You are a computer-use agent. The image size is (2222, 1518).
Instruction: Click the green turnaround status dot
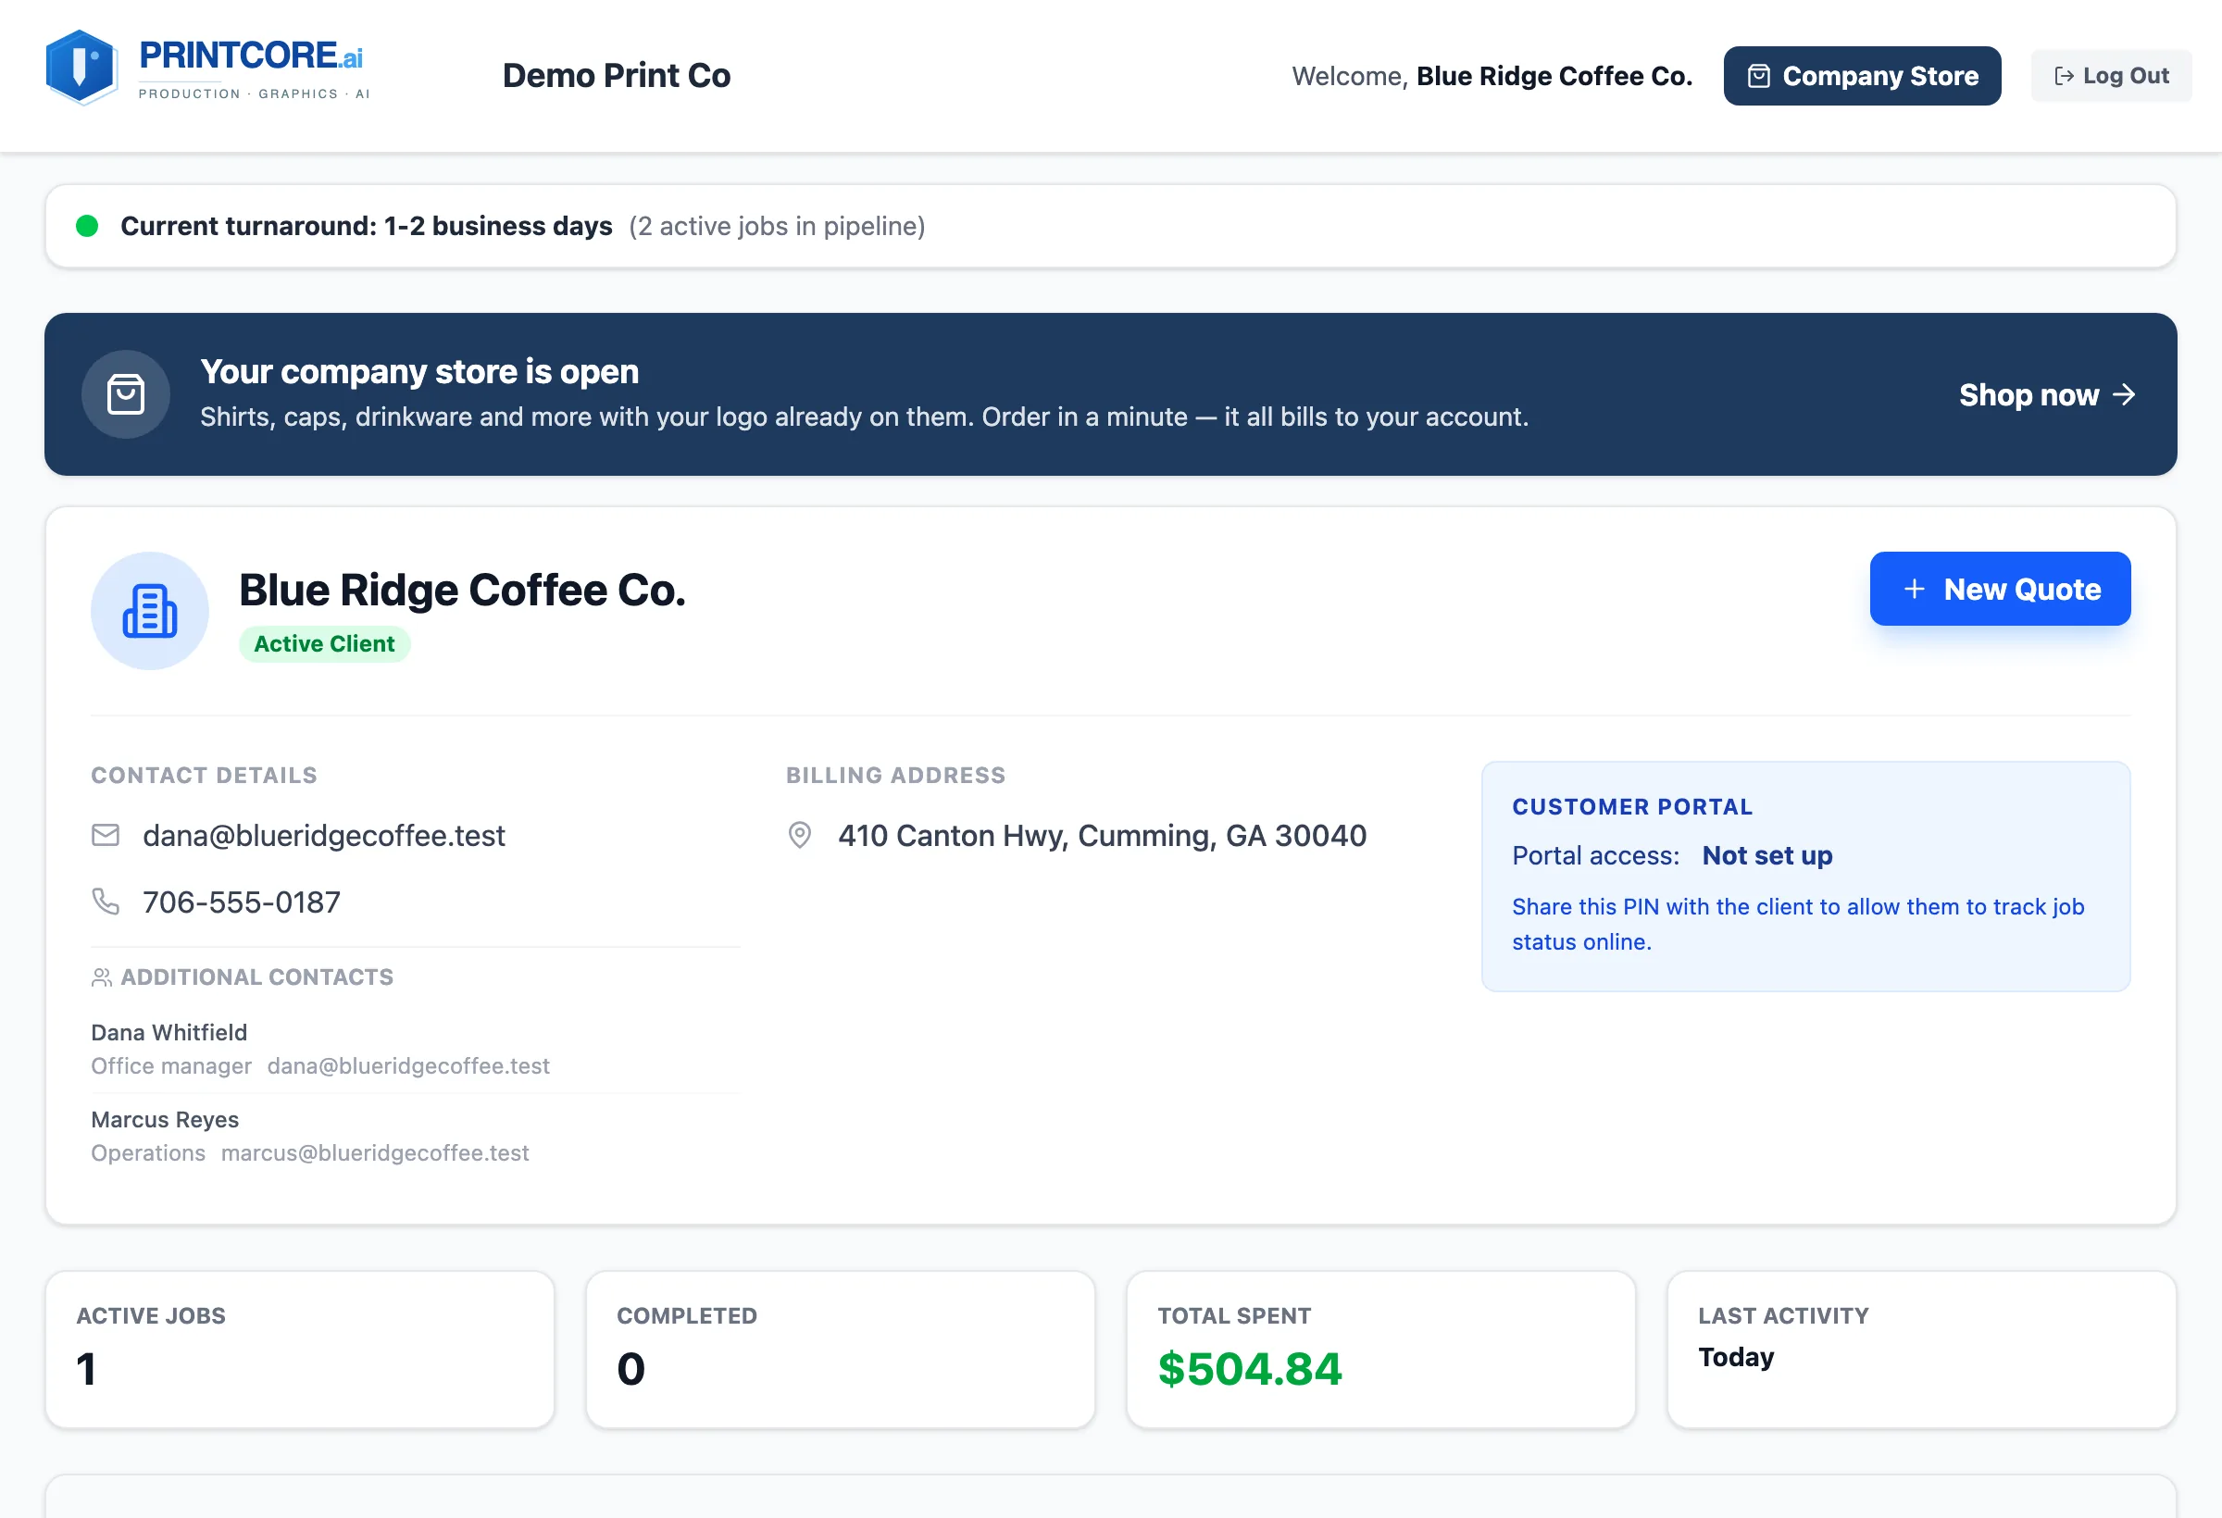click(x=87, y=227)
